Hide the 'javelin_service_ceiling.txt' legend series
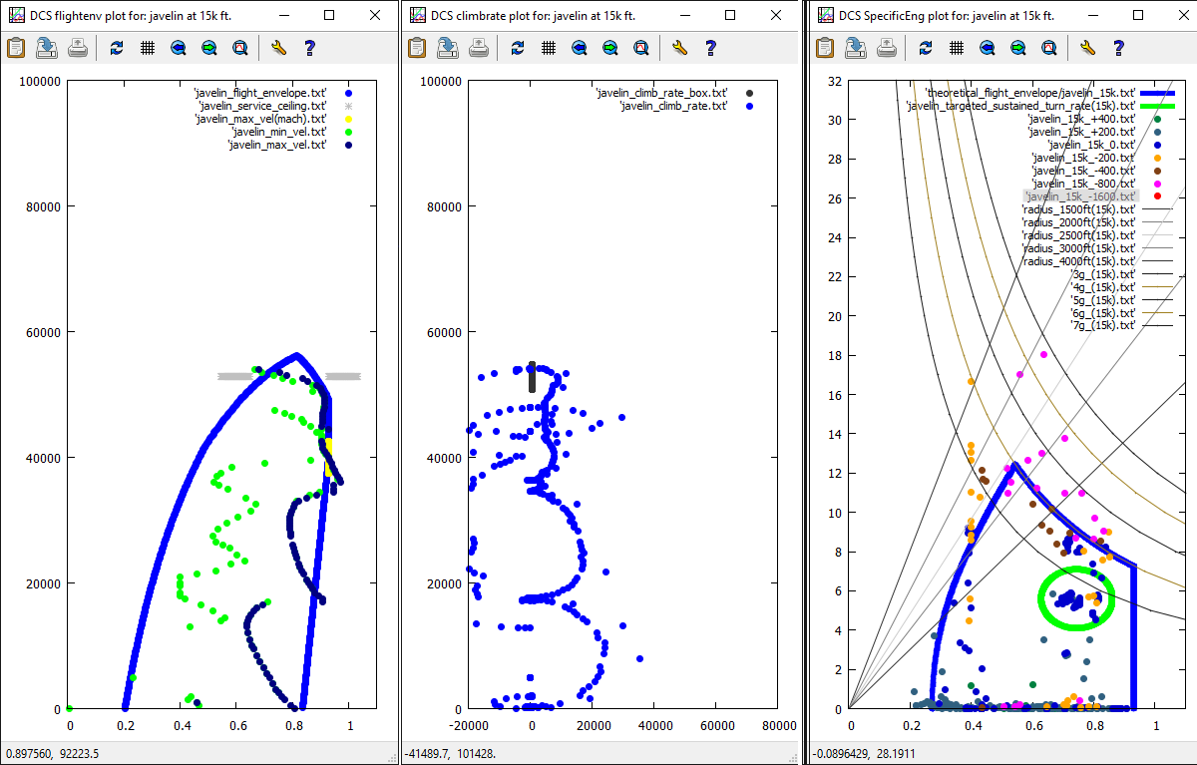The height and width of the screenshot is (765, 1197). pyautogui.click(x=262, y=106)
